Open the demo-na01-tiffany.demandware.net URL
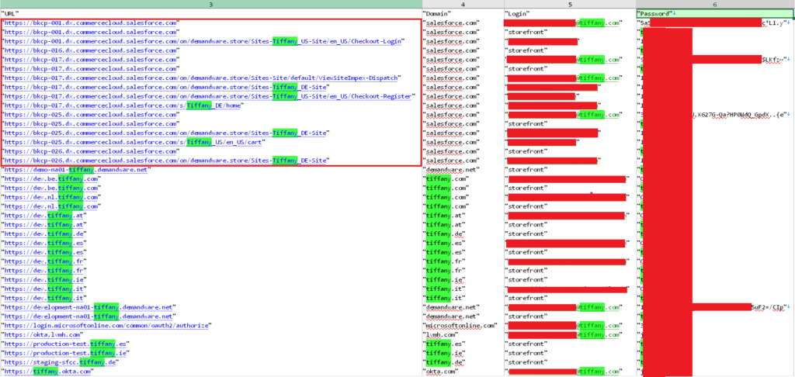Screen dimensions: 795x377 coord(75,170)
